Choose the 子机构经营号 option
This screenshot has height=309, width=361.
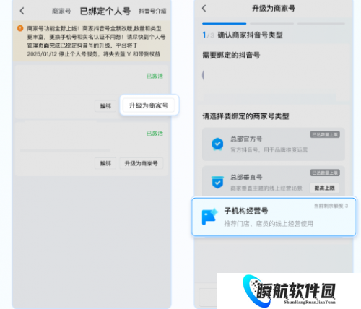[274, 217]
